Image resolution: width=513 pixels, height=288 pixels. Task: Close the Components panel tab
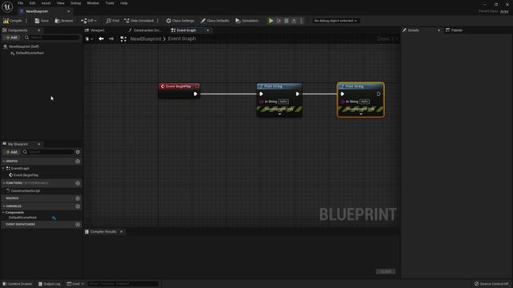pos(39,30)
